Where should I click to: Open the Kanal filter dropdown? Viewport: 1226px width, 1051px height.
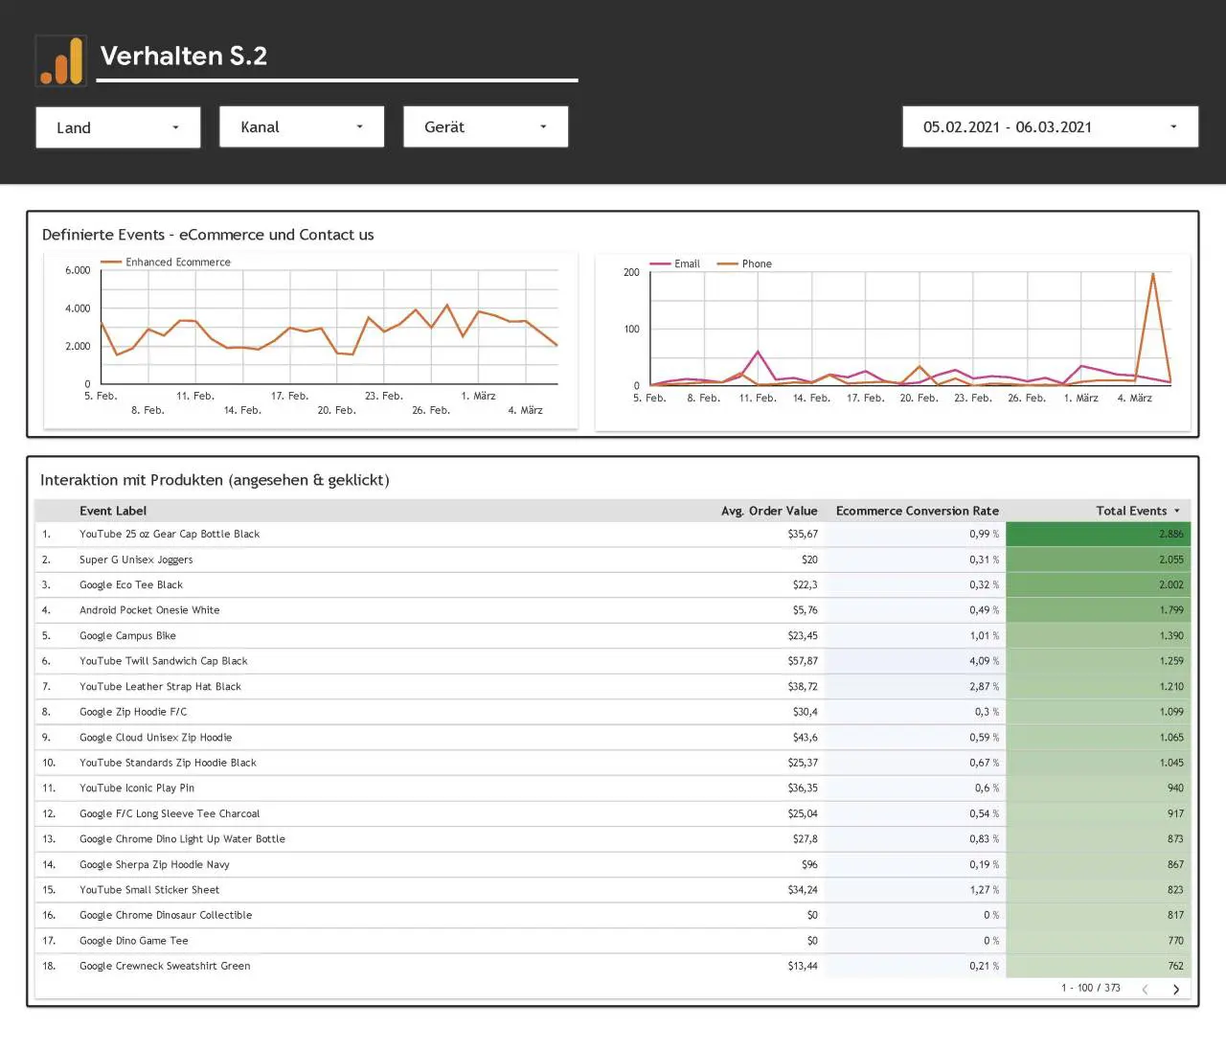point(302,126)
